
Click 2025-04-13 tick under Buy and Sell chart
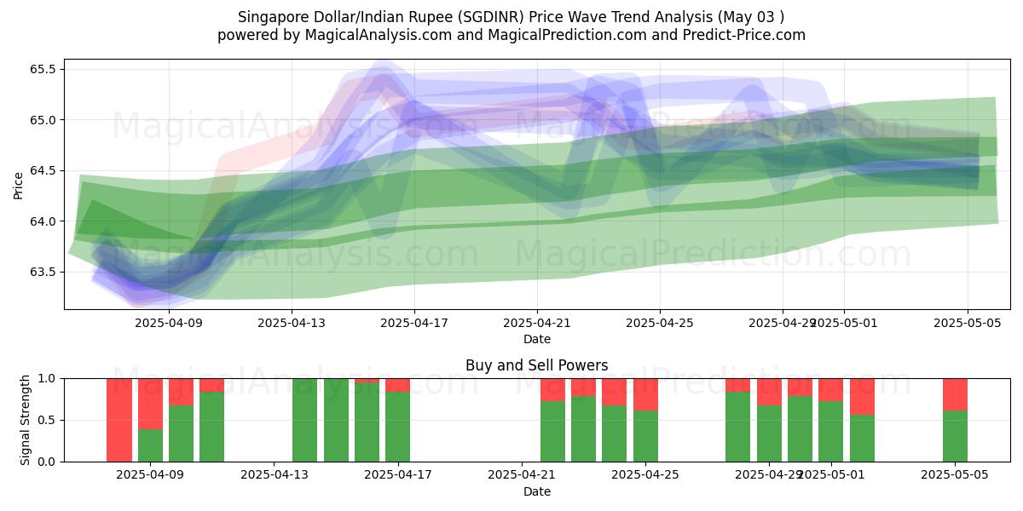(x=275, y=475)
